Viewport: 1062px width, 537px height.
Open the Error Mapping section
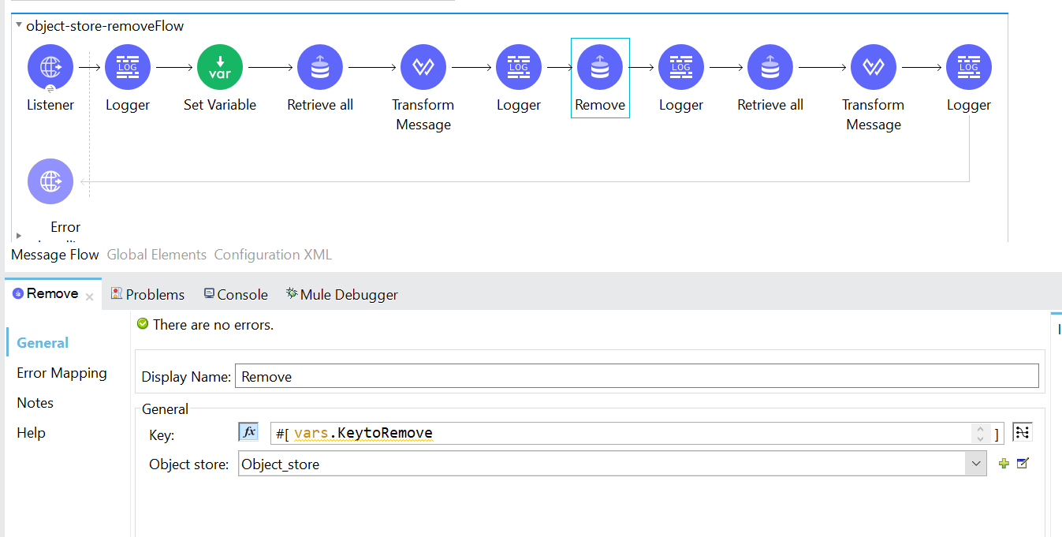61,373
